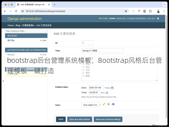169x127 pixels.
Task: Click the Title input field
Action: click(x=103, y=51)
